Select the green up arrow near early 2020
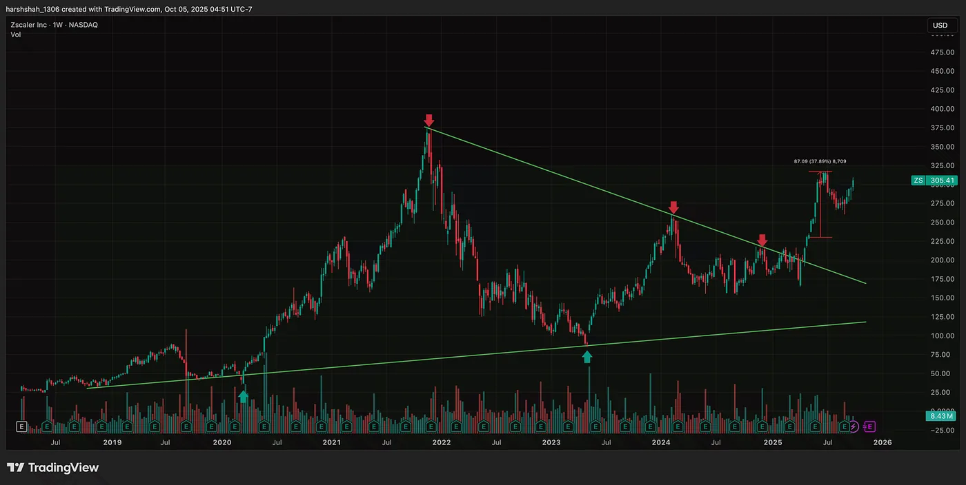The image size is (966, 485). tap(243, 396)
